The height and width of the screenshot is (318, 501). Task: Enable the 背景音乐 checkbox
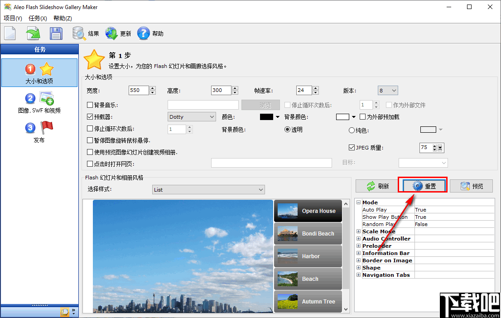[x=89, y=105]
